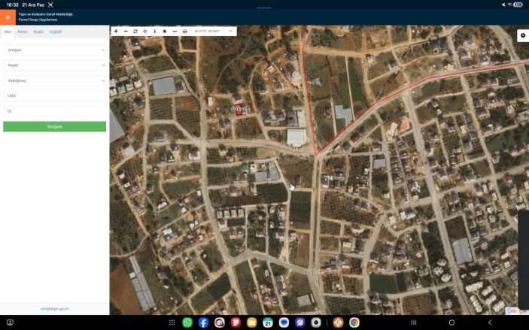The width and height of the screenshot is (529, 330).
Task: Switch to the Adres tab
Action: click(x=23, y=32)
